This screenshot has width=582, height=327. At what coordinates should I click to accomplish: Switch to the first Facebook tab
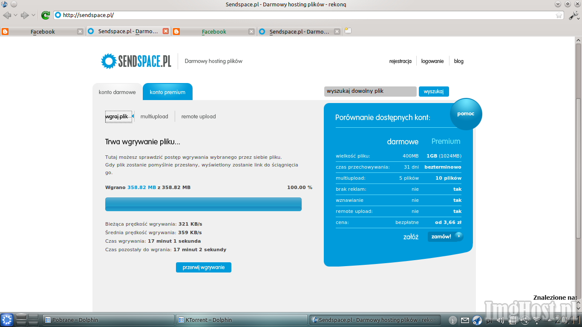[x=43, y=32]
